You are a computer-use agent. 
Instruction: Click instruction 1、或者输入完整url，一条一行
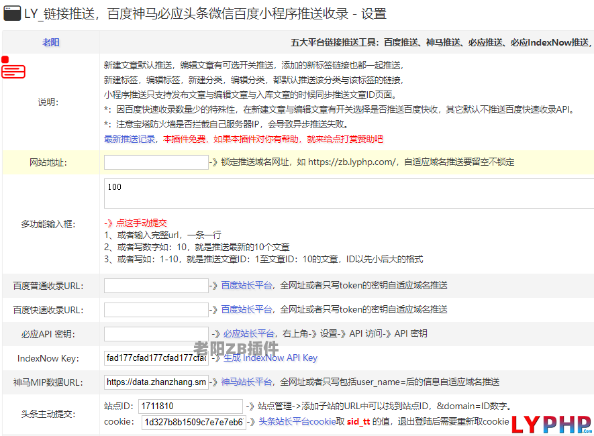pyautogui.click(x=162, y=235)
